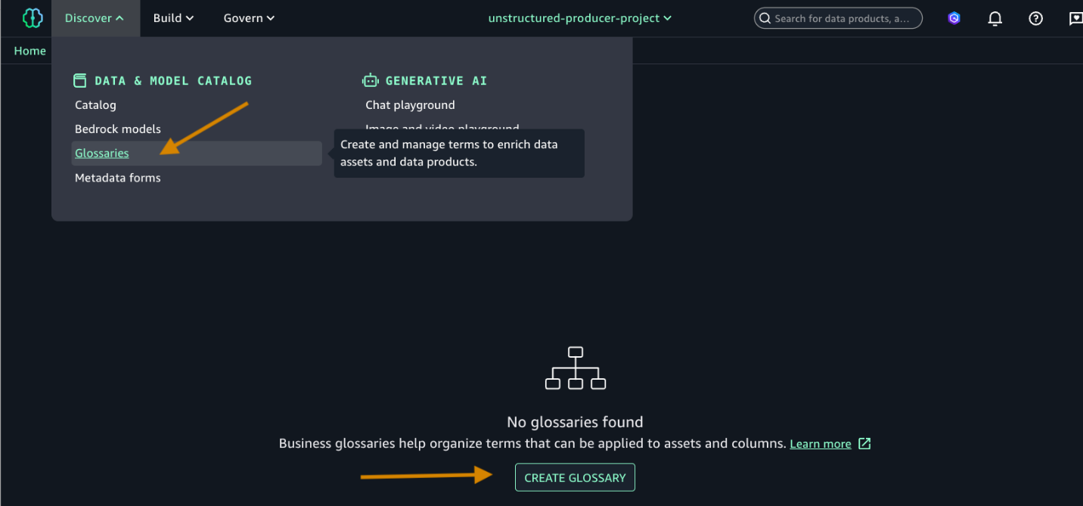The height and width of the screenshot is (506, 1083).
Task: Click the Generative AI robot icon
Action: (x=370, y=80)
